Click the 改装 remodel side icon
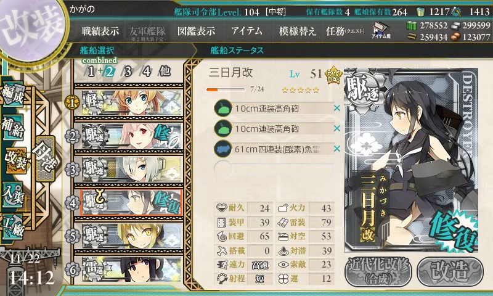This screenshot has width=493, height=296. (14, 161)
